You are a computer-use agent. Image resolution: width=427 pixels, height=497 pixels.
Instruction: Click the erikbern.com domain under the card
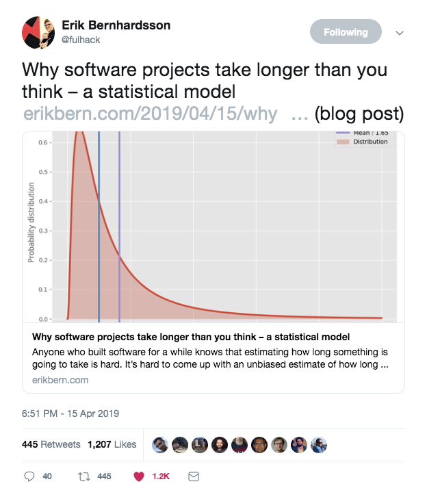pos(60,380)
